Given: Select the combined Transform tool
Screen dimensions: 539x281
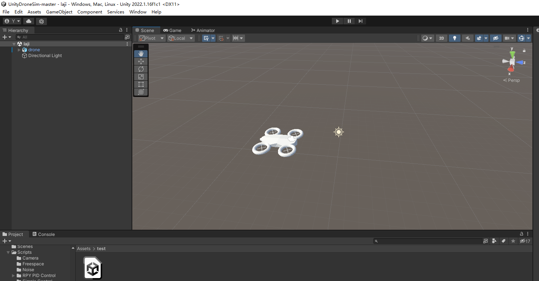Looking at the screenshot, I should (x=141, y=92).
